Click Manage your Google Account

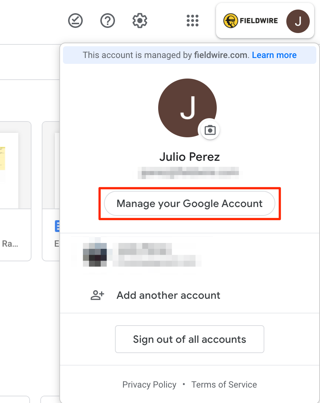(190, 203)
